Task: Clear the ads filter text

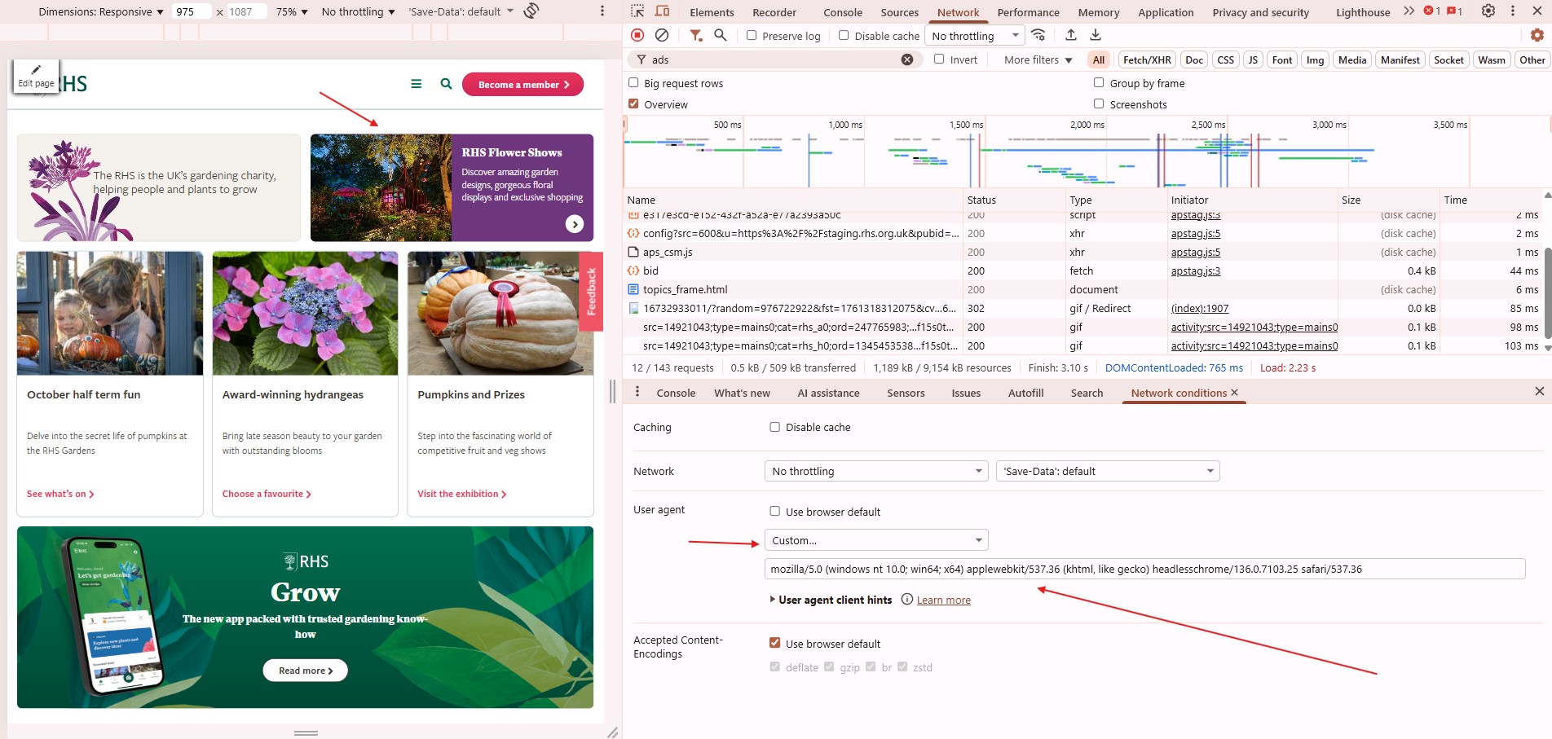Action: (907, 59)
